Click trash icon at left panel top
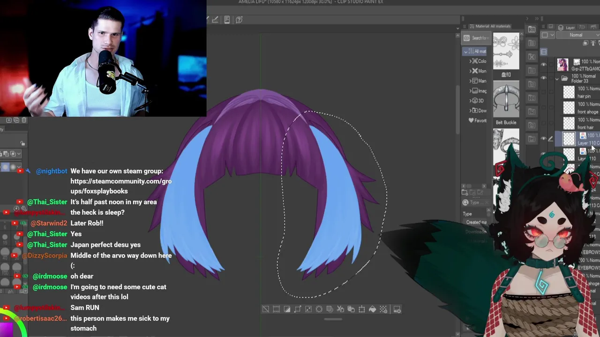 coord(24,120)
